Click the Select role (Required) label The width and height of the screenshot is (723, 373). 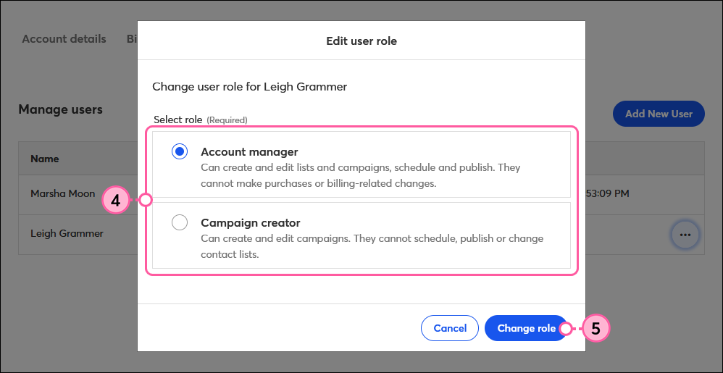click(201, 120)
